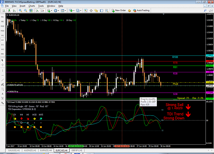Click the Strong Sell @ 1.48029 label

pyautogui.click(x=175, y=107)
